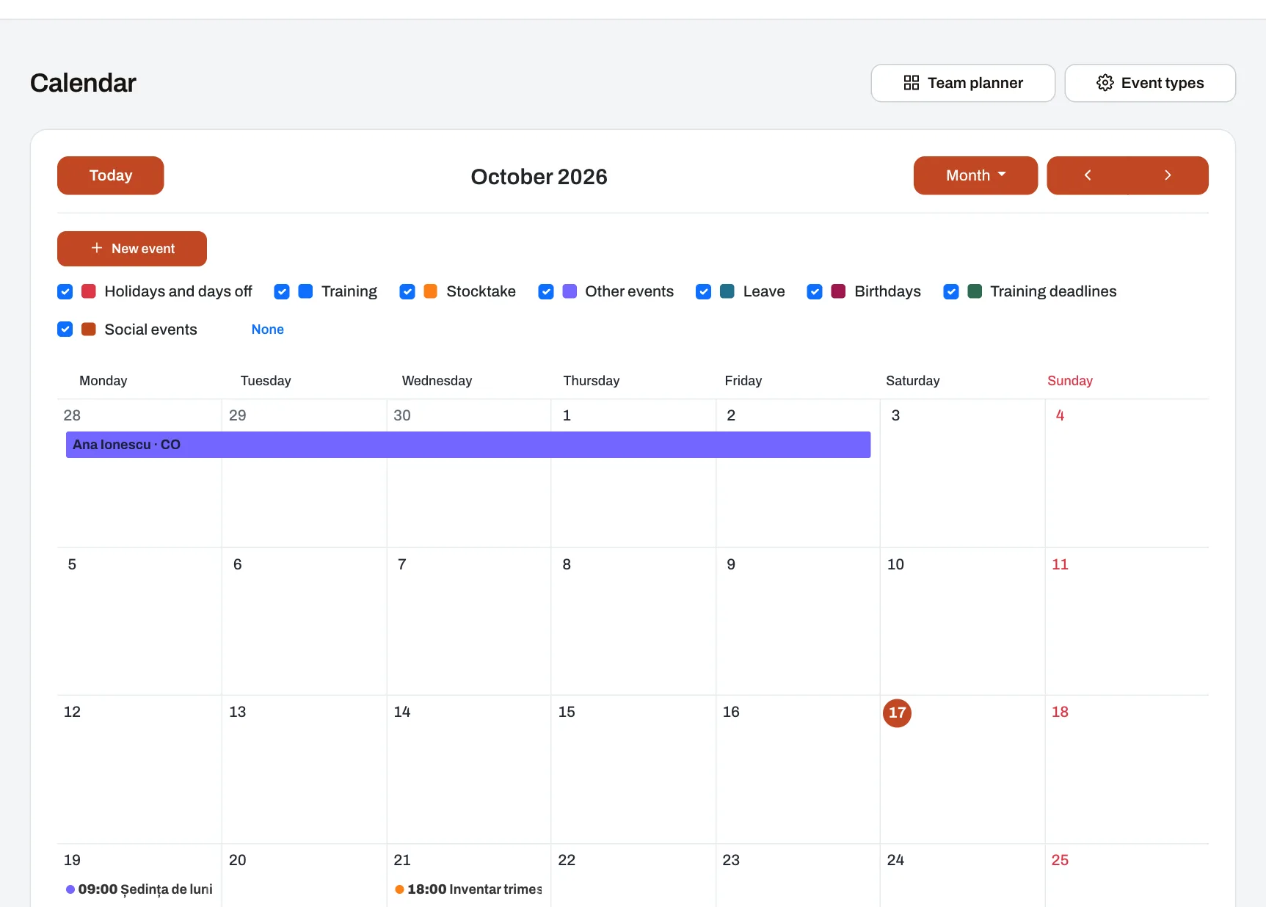Select day 5 in the calendar
The image size is (1266, 907).
coord(72,564)
